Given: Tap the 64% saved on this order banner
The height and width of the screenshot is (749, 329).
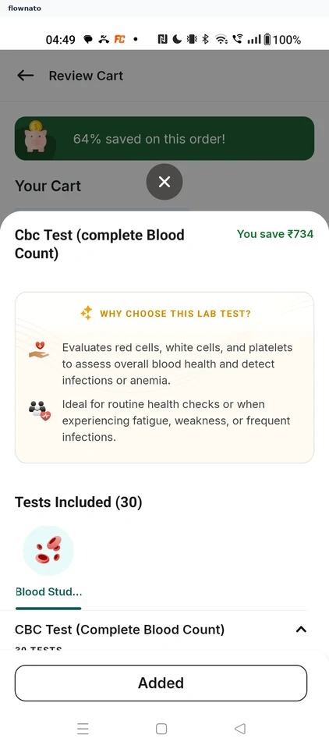Looking at the screenshot, I should pos(164,139).
